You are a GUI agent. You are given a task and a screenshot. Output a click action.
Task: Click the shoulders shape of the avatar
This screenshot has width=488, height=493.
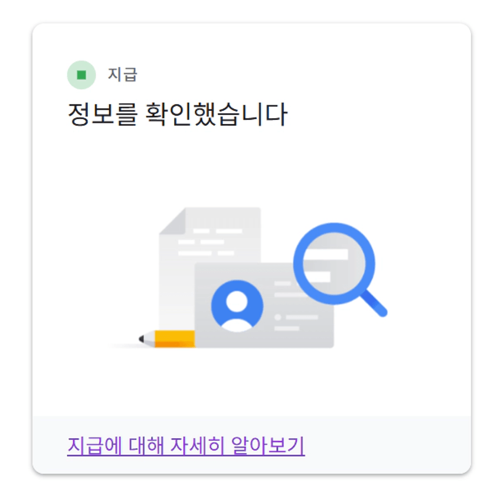237,326
